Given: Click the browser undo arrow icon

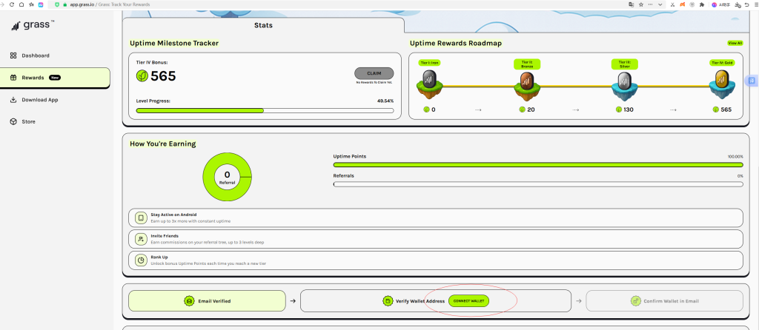Looking at the screenshot, I should (x=747, y=5).
